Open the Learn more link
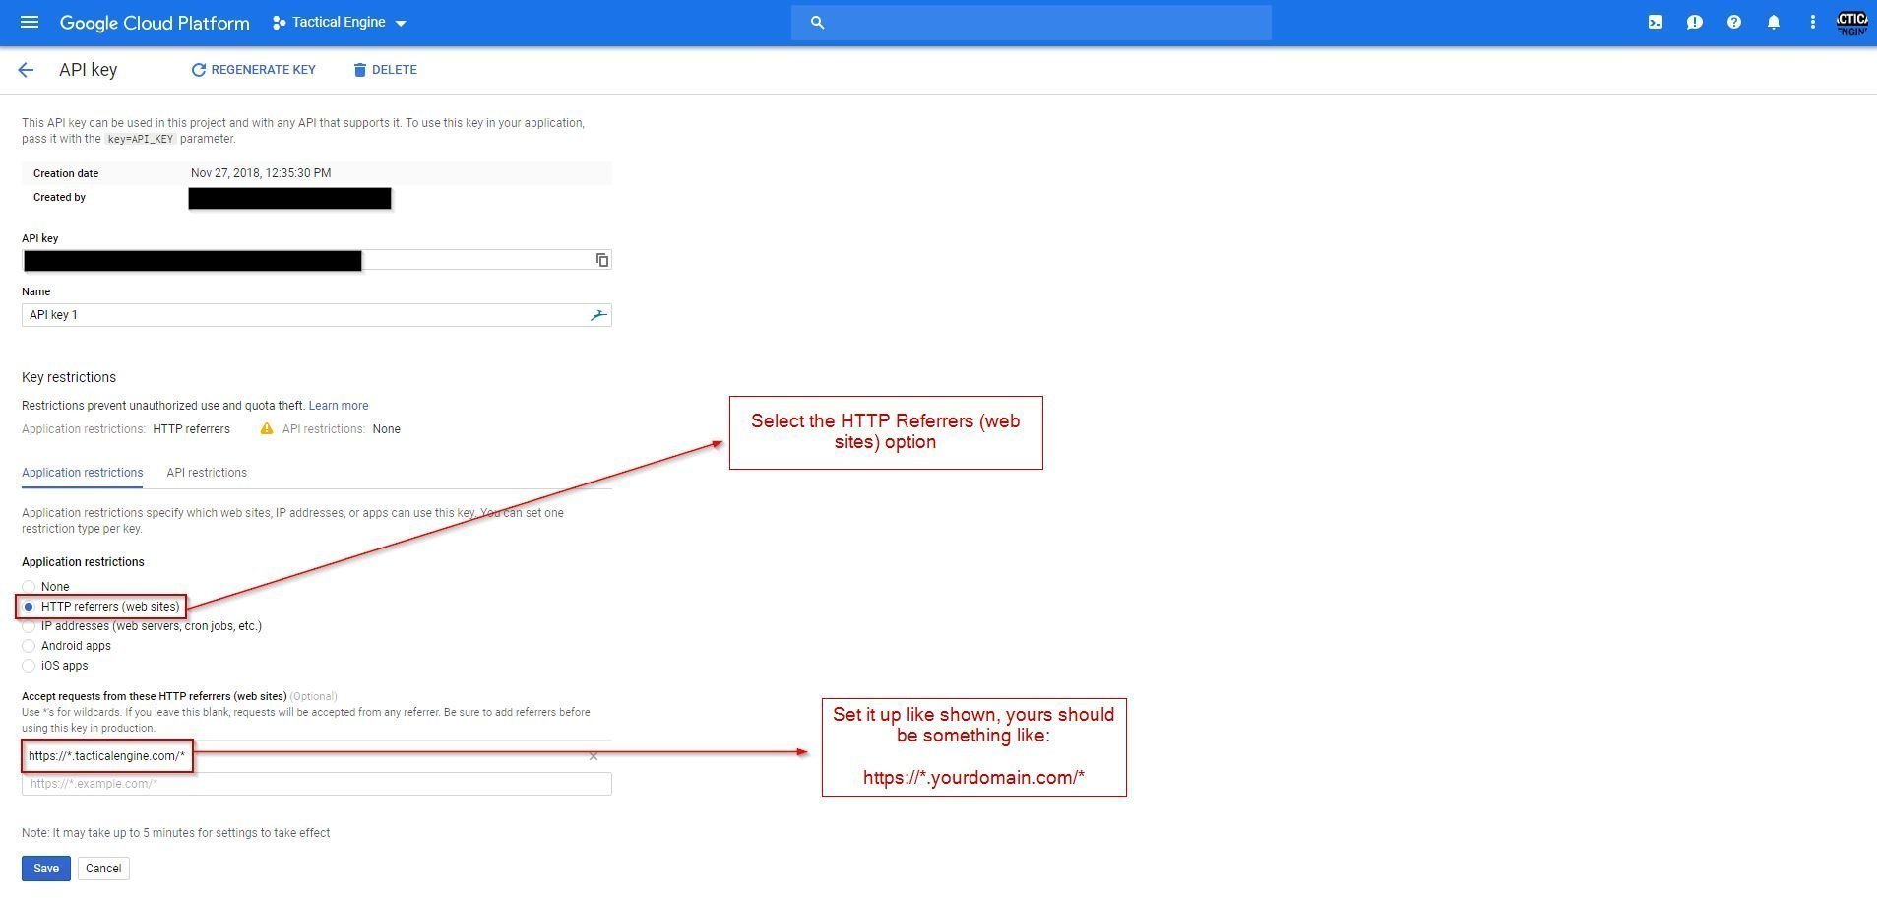This screenshot has width=1877, height=902. click(339, 406)
